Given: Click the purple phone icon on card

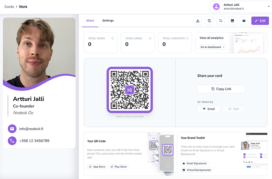Looking at the screenshot, I should pyautogui.click(x=12, y=141).
